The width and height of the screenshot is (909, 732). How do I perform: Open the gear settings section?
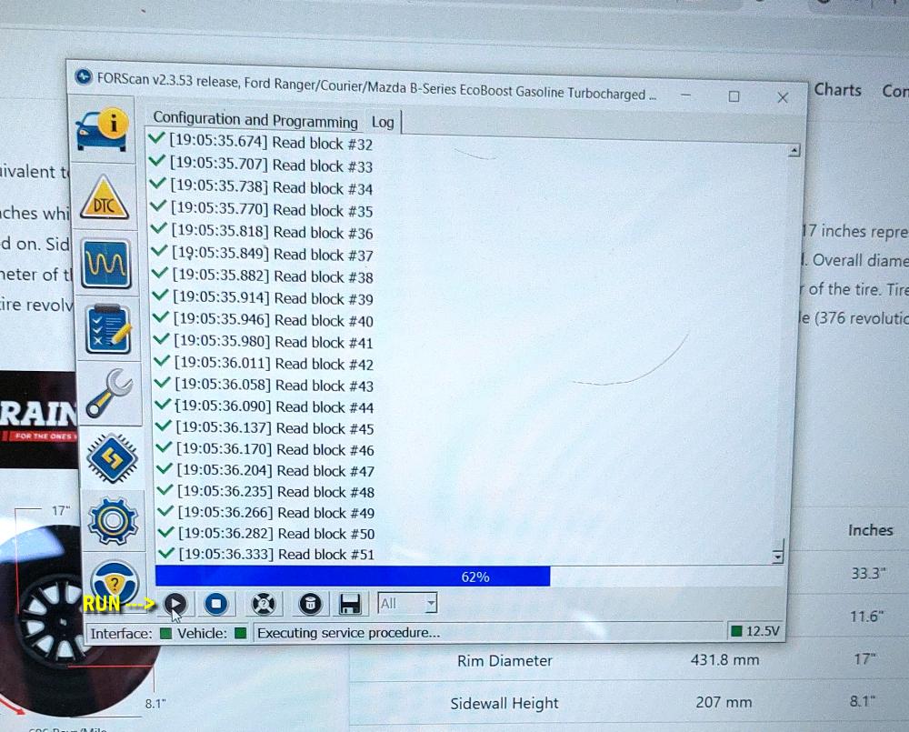(x=113, y=521)
